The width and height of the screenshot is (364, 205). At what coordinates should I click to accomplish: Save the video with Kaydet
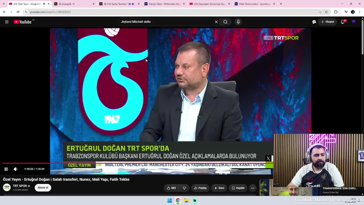coord(238,188)
